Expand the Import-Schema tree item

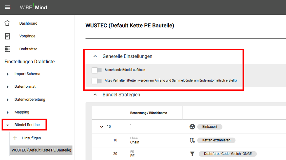click(x=8, y=74)
